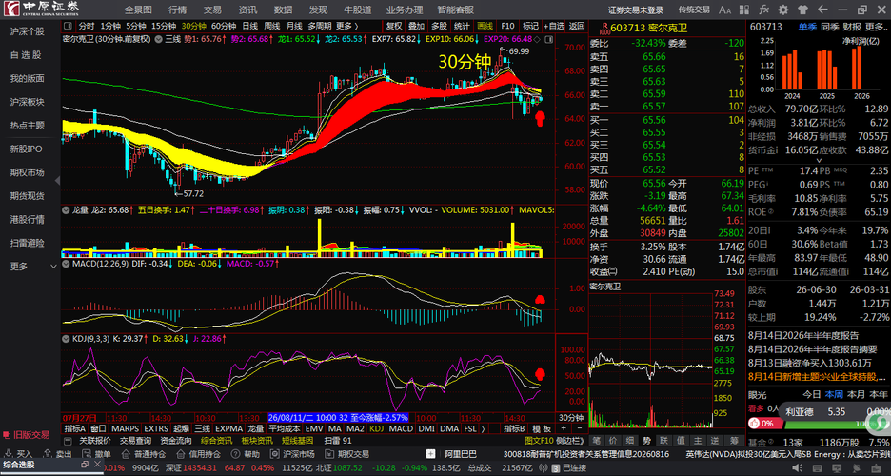Toggle 叠加 overlay mode
The image size is (891, 476).
pyautogui.click(x=417, y=26)
